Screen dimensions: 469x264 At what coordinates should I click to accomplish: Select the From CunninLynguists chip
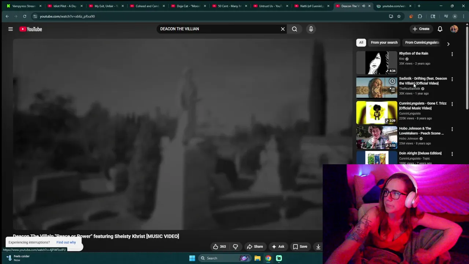[x=422, y=43]
